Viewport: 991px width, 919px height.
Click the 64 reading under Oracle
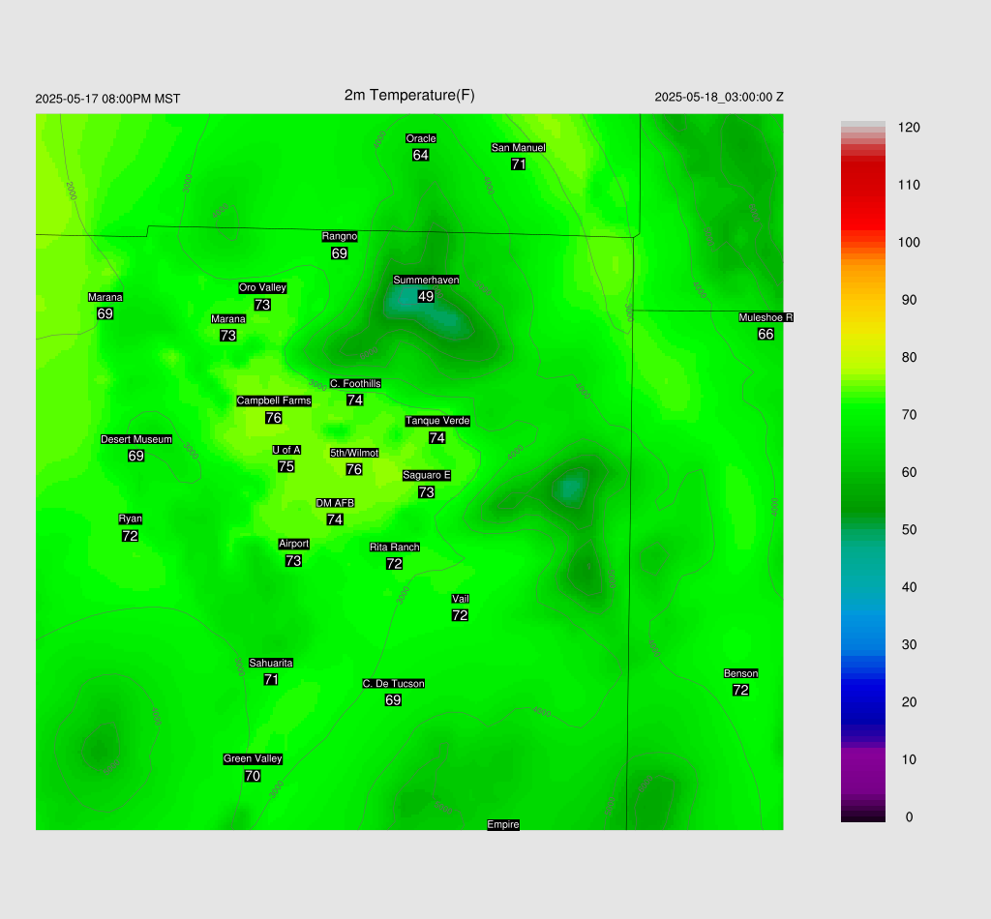pos(421,156)
